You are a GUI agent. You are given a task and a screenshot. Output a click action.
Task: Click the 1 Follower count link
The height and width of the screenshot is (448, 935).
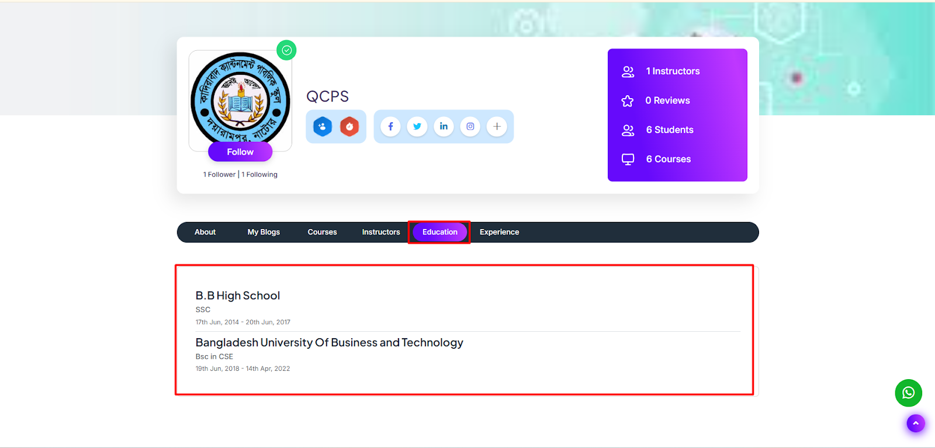(219, 175)
